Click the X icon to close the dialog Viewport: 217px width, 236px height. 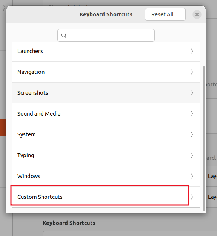tap(197, 14)
